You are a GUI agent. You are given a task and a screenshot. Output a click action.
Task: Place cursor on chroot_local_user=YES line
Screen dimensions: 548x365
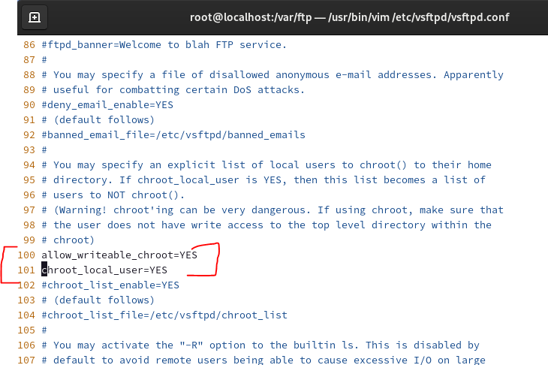pyautogui.click(x=104, y=270)
